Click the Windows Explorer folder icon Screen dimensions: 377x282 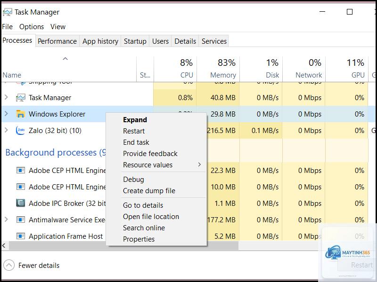coord(21,114)
